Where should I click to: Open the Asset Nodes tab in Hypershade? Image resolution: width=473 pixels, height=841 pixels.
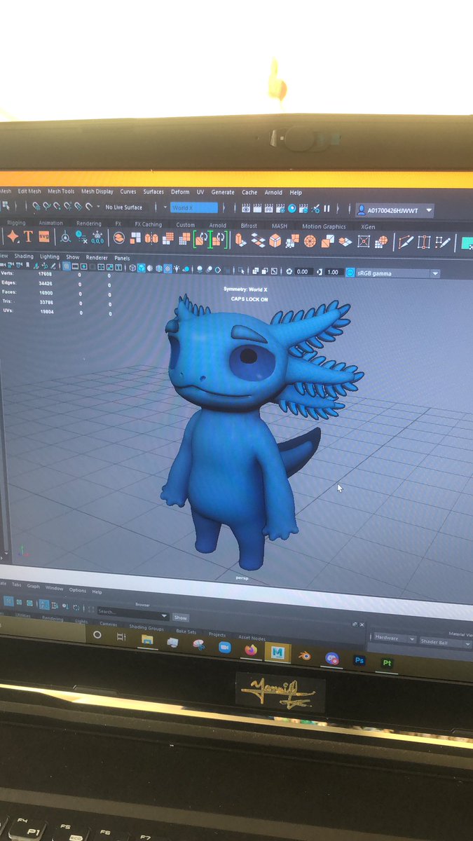pyautogui.click(x=252, y=637)
